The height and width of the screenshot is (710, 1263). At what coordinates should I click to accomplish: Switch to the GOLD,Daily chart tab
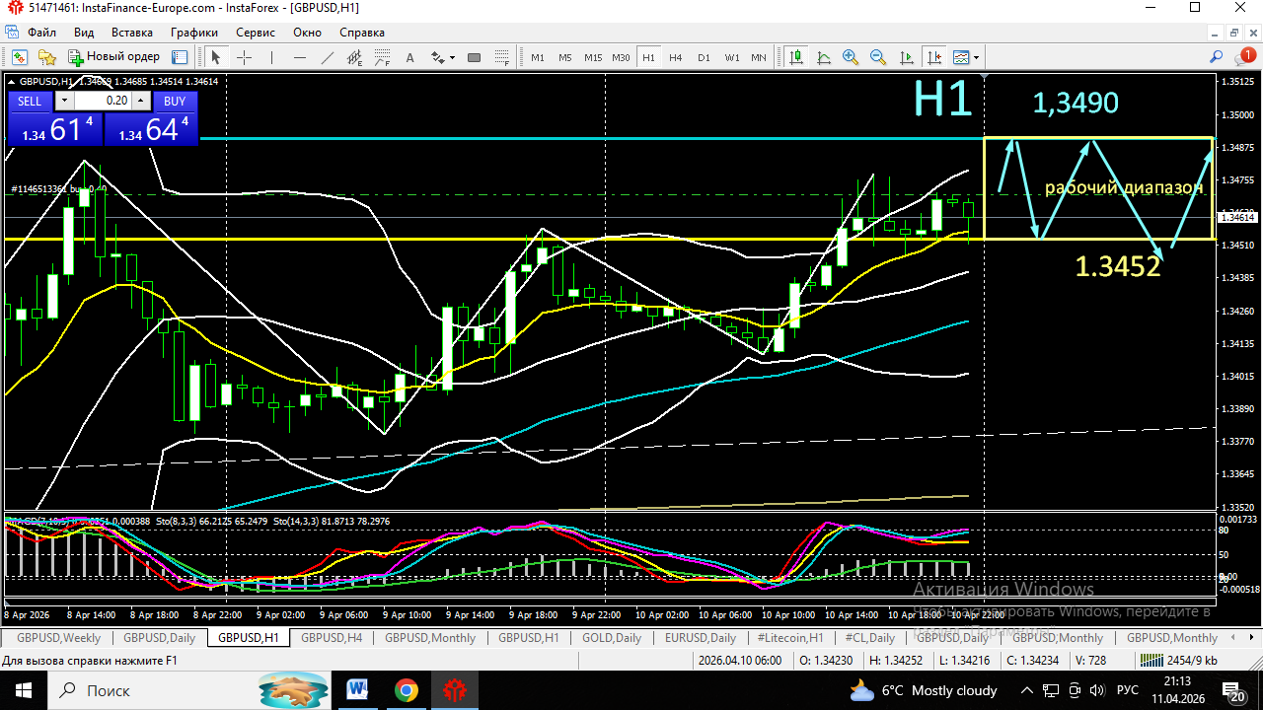pyautogui.click(x=612, y=638)
